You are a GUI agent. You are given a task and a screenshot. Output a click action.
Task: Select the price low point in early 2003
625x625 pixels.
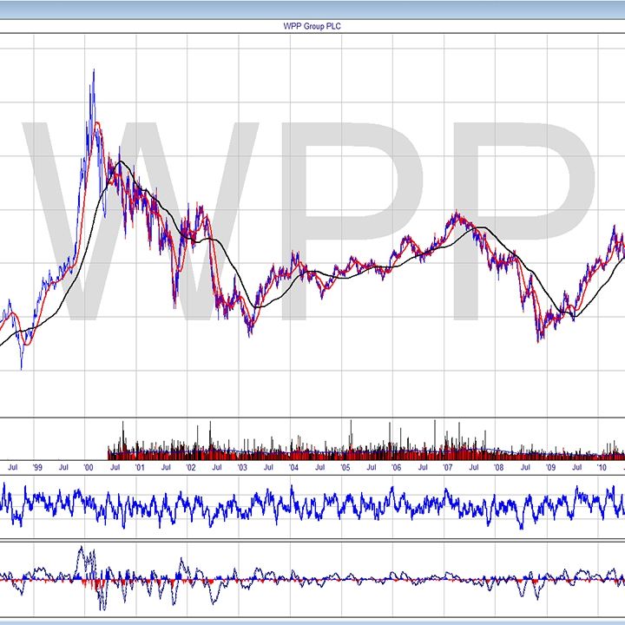point(250,335)
